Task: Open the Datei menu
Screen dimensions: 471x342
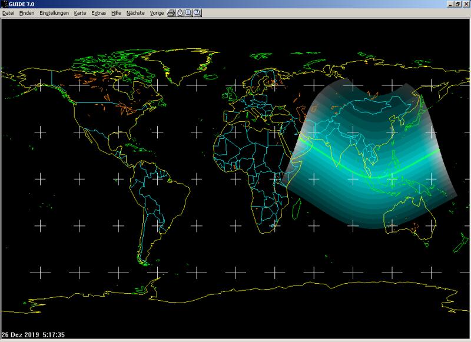Action: [8, 13]
